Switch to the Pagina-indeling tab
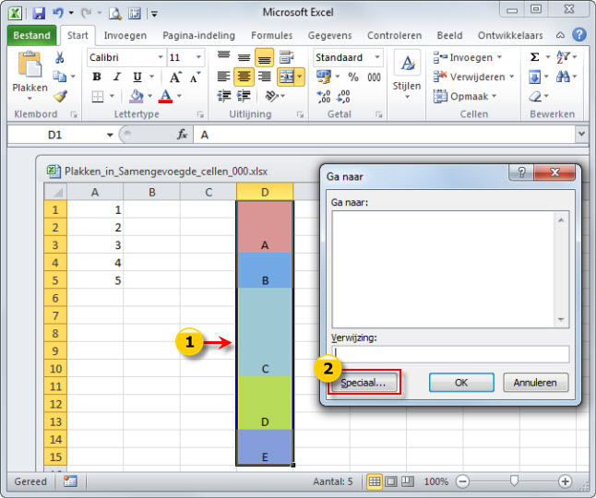Viewport: 596px width, 498px height. (198, 35)
